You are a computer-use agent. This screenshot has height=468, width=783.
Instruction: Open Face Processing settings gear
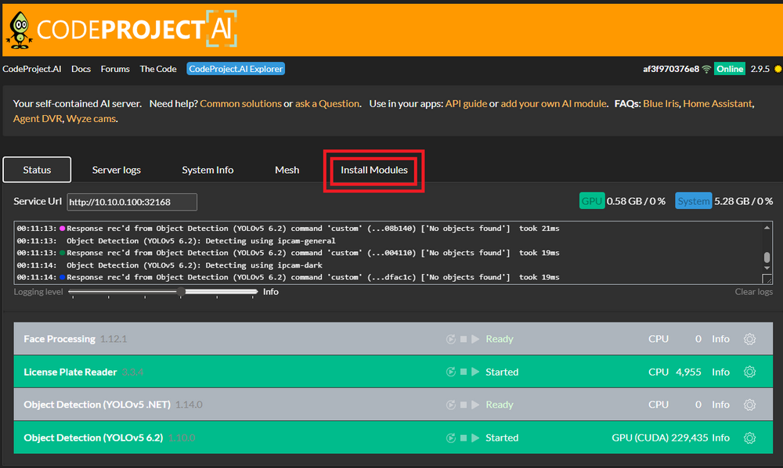coord(749,340)
